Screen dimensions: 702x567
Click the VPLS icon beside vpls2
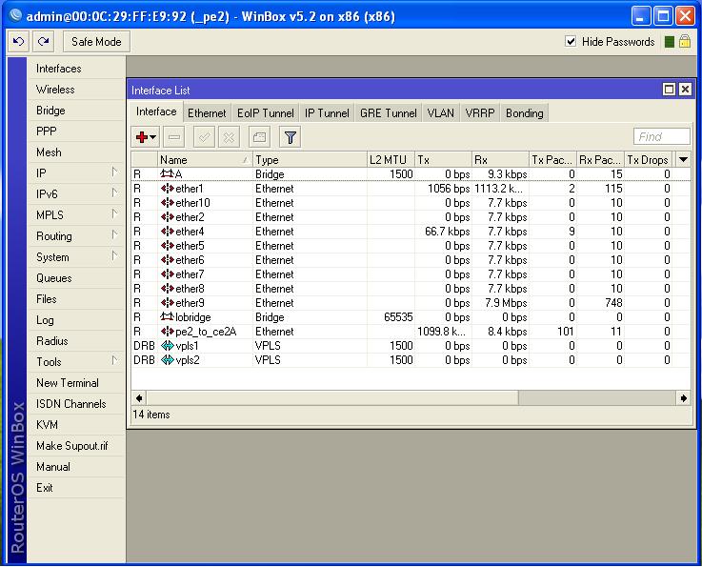167,360
